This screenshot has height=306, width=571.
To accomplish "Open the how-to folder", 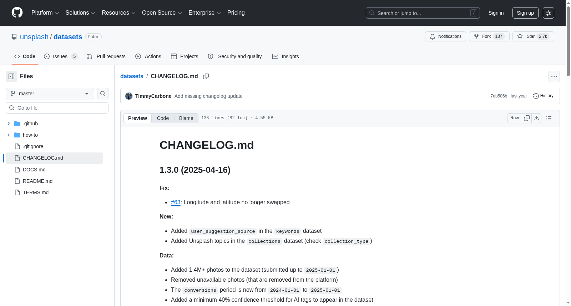I will click(x=30, y=135).
